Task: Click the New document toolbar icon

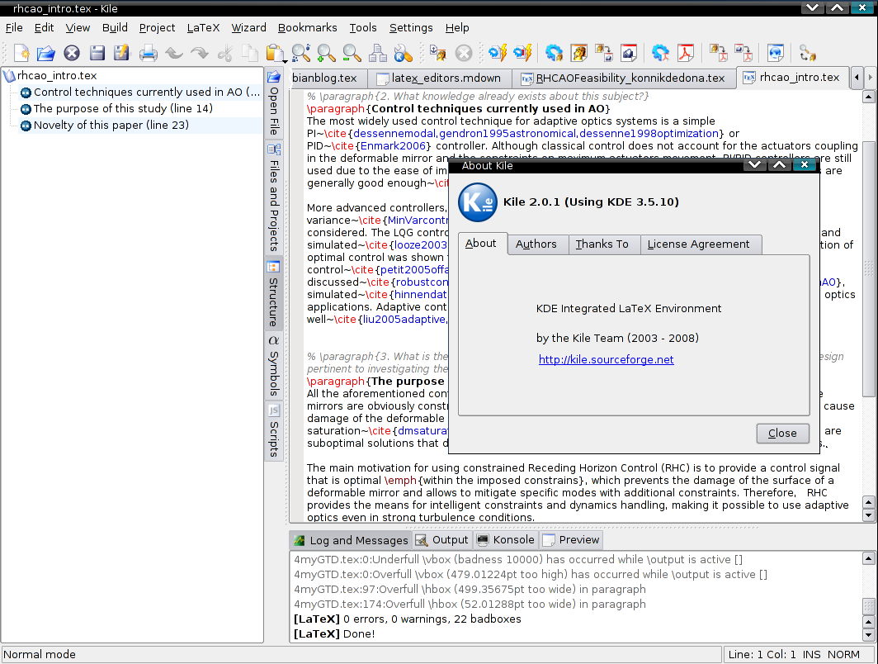Action: click(x=21, y=53)
